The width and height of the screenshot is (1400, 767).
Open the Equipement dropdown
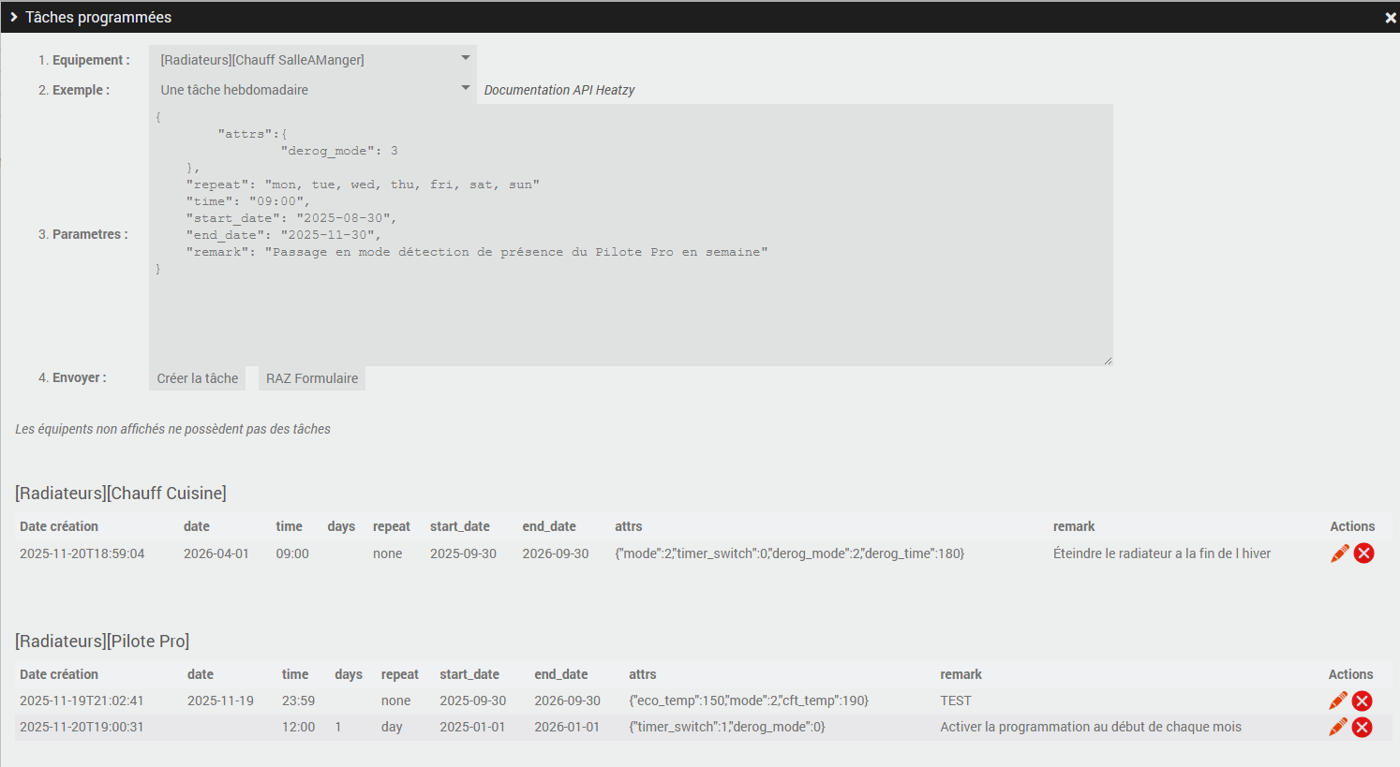pyautogui.click(x=313, y=60)
